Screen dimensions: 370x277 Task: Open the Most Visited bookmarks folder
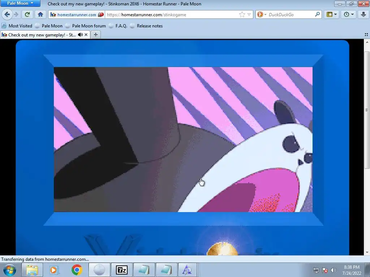17,26
